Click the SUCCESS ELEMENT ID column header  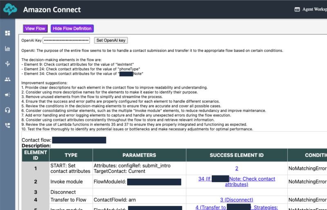[237, 155]
